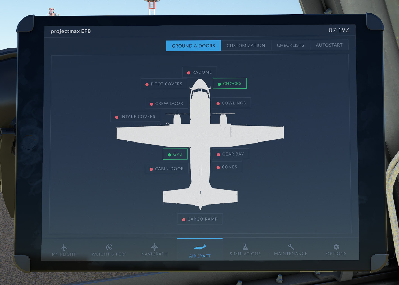Open the My Flight airplane icon
This screenshot has height=285, width=399.
point(64,247)
